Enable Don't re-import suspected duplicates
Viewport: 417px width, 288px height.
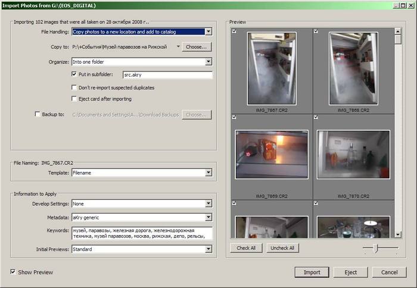click(x=74, y=87)
